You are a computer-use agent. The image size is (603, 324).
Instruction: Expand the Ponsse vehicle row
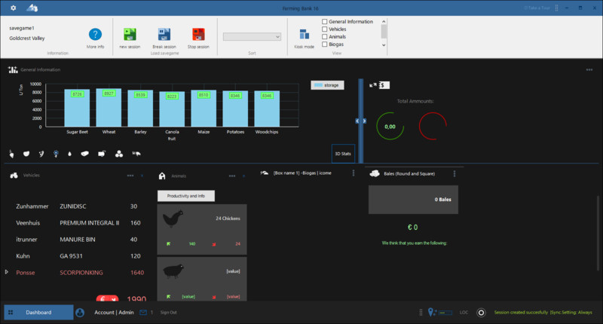click(7, 272)
